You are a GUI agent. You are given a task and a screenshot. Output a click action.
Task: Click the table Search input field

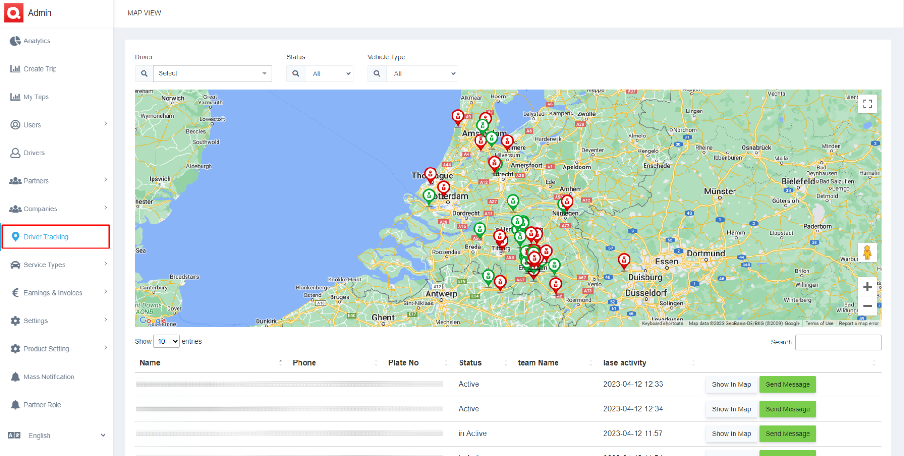point(838,342)
